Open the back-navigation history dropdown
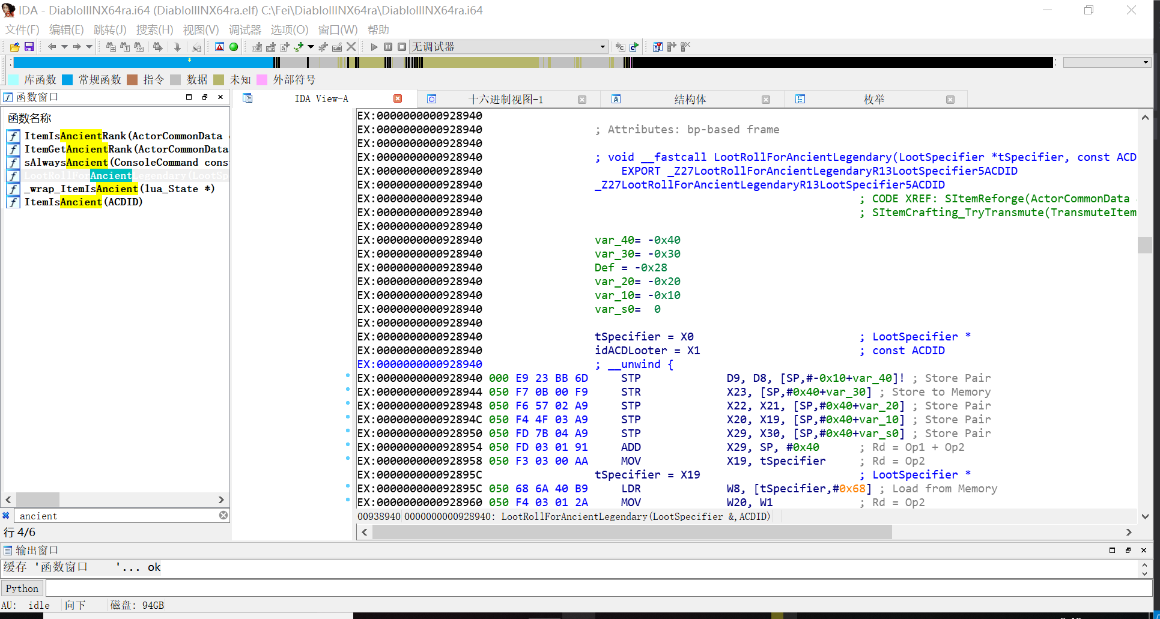The image size is (1160, 619). coord(64,47)
